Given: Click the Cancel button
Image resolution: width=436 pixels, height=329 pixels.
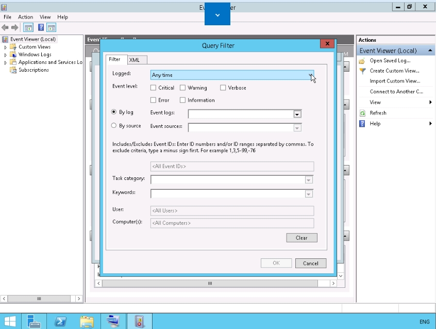Looking at the screenshot, I should (311, 264).
